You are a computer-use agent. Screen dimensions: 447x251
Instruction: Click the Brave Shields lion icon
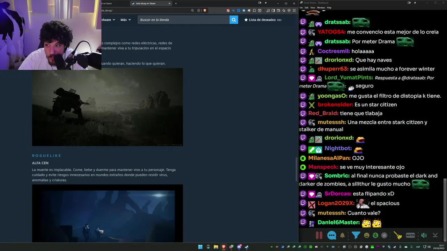pyautogui.click(x=205, y=10)
